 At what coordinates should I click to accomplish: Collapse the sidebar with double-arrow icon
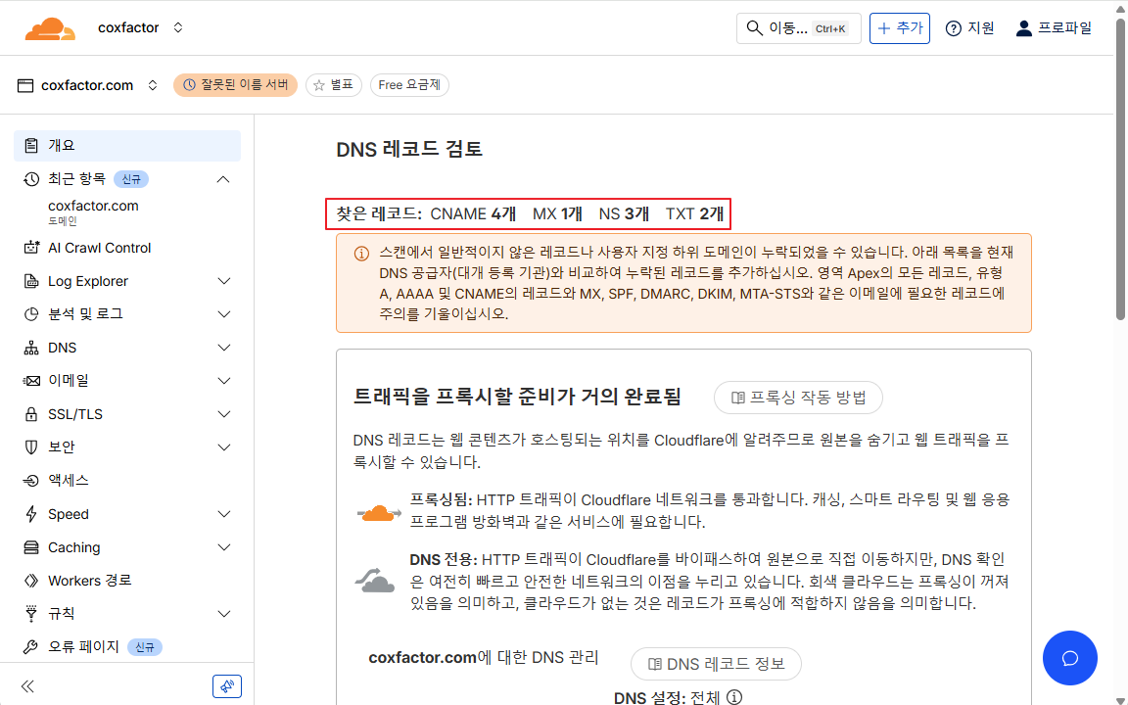point(28,686)
